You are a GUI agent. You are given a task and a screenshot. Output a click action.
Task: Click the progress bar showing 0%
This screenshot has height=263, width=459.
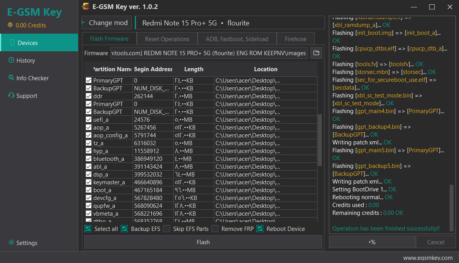[372, 242]
